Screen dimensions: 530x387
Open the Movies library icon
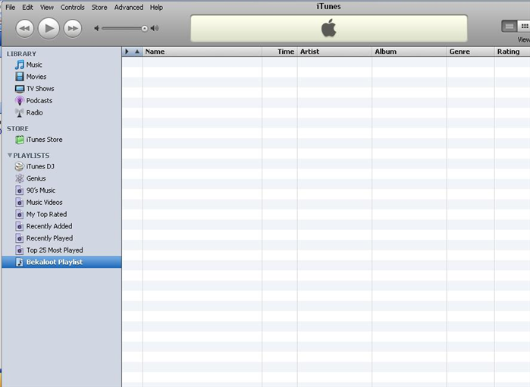(20, 77)
